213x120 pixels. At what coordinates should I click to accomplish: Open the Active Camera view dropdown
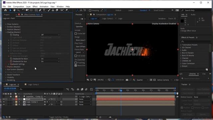164,80
